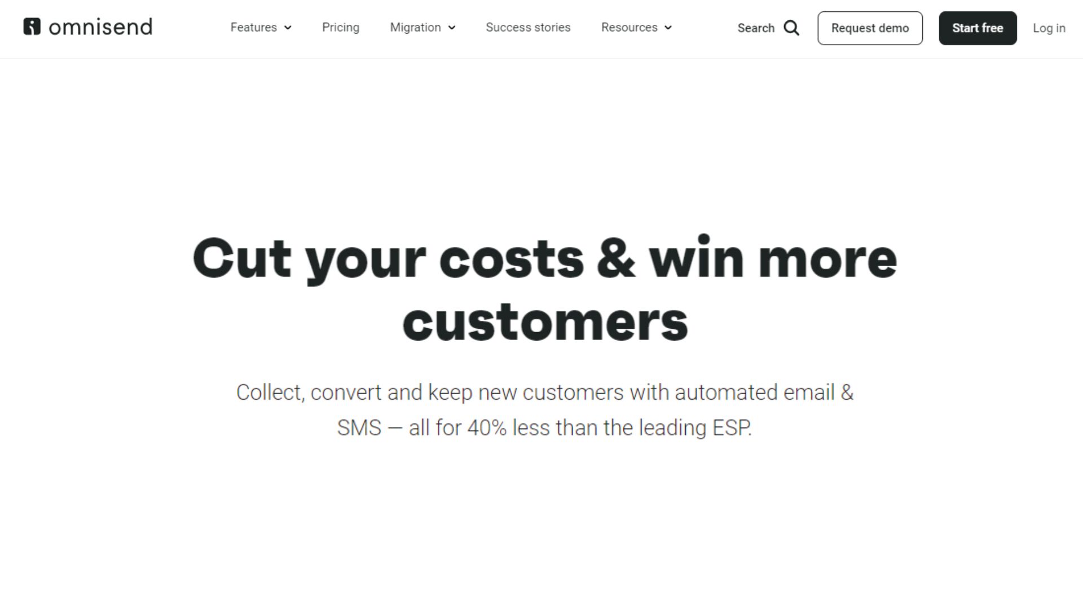Image resolution: width=1083 pixels, height=609 pixels.
Task: Click the Success stories menu item
Action: 528,28
